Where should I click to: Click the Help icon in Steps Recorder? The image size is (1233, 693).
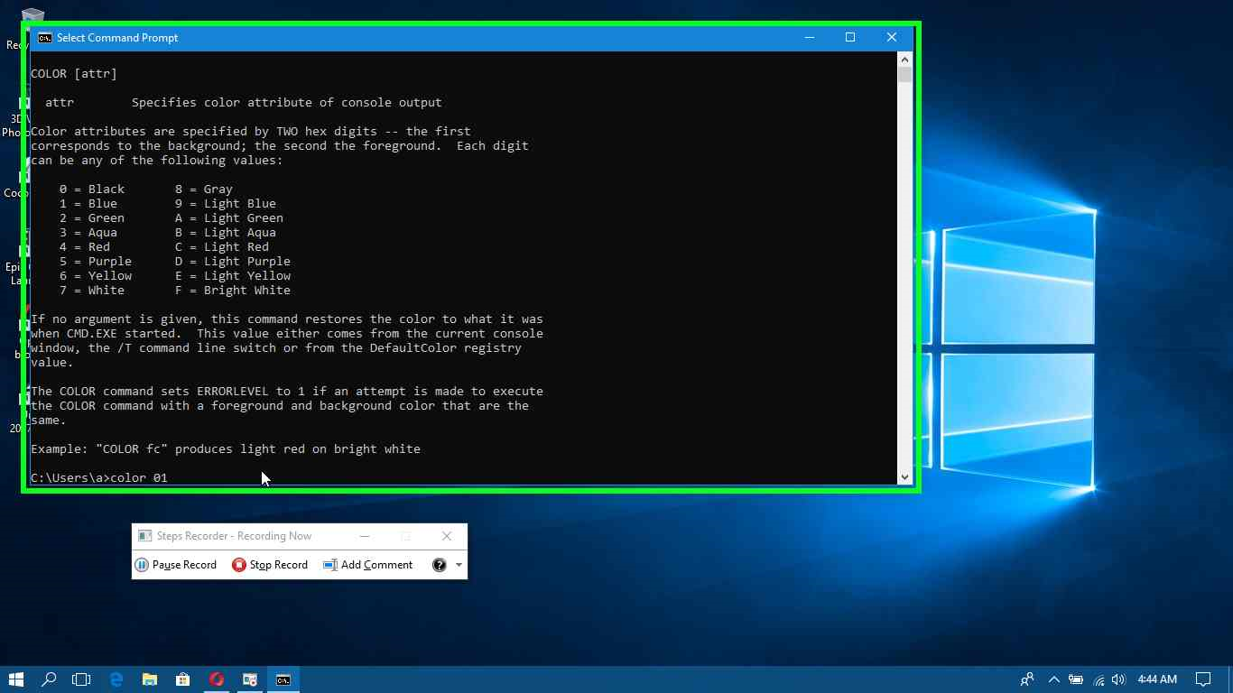coord(438,565)
